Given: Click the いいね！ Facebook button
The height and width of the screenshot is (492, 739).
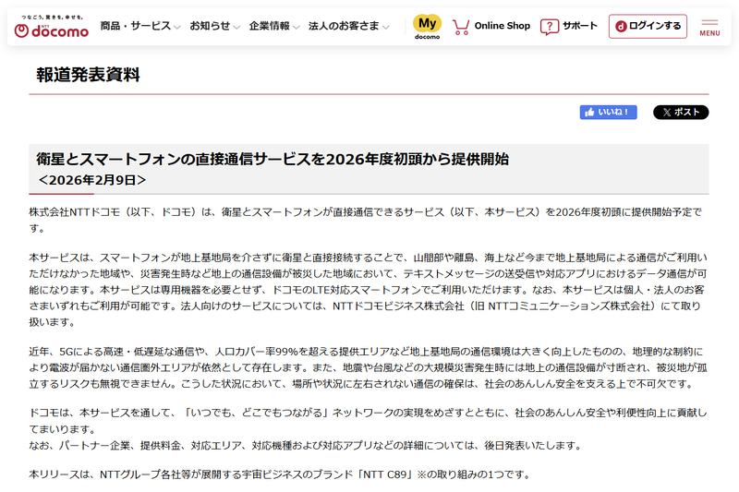Looking at the screenshot, I should point(609,113).
